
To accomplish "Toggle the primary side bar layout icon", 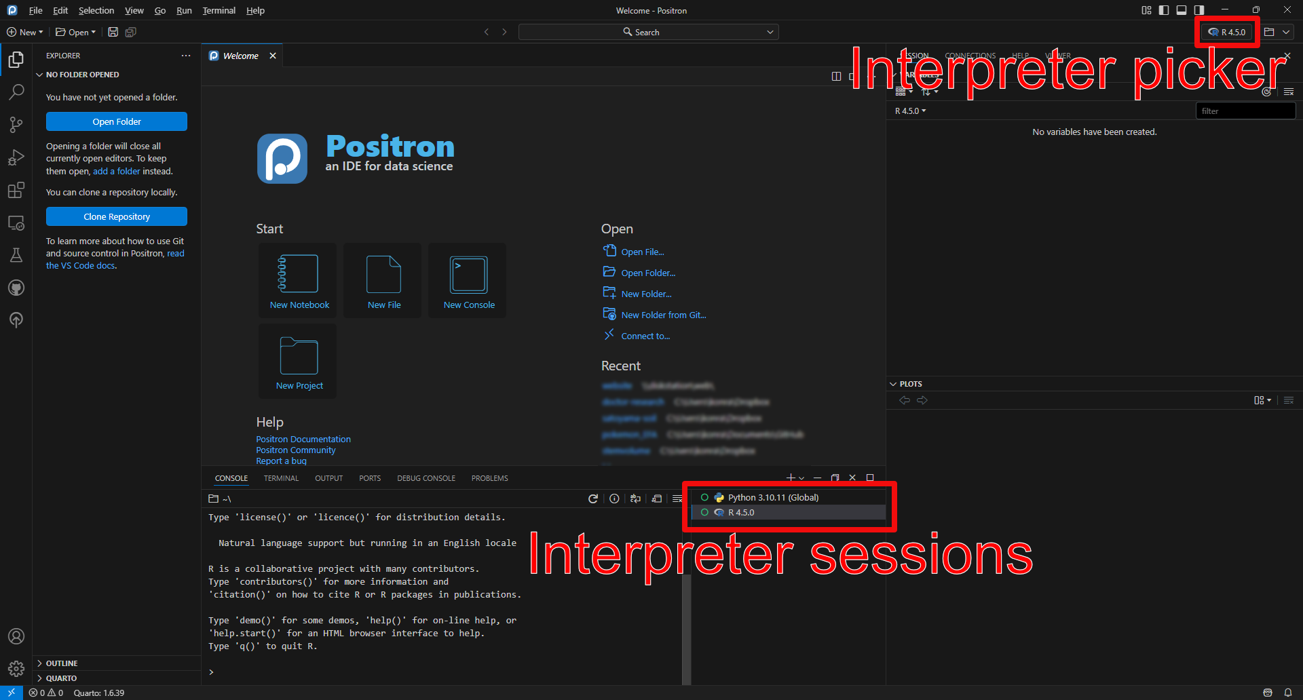I will click(x=1164, y=10).
